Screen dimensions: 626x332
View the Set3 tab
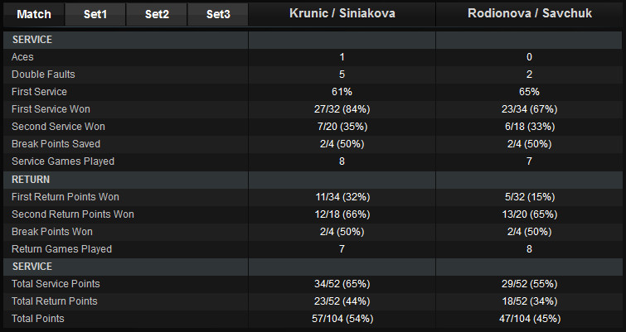click(x=218, y=14)
